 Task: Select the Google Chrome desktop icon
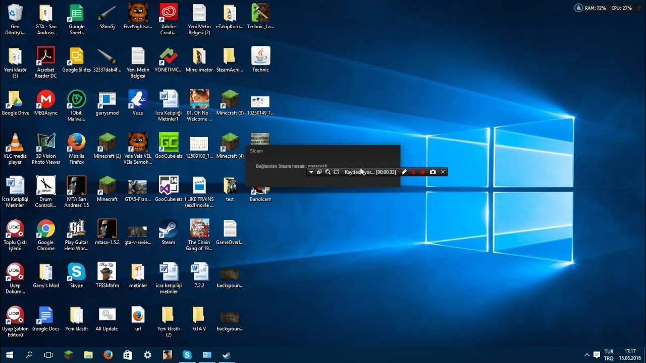46,235
